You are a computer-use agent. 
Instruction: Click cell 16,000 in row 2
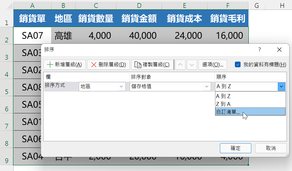[228, 36]
